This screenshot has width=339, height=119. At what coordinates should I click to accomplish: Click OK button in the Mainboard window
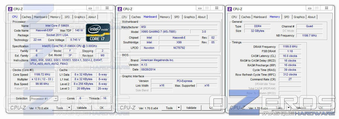[x=211, y=108]
